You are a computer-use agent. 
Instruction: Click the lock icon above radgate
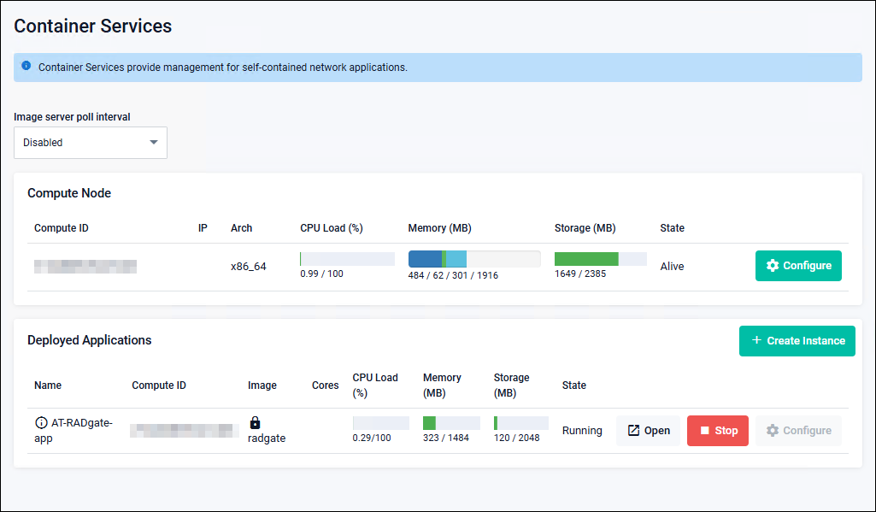point(255,422)
